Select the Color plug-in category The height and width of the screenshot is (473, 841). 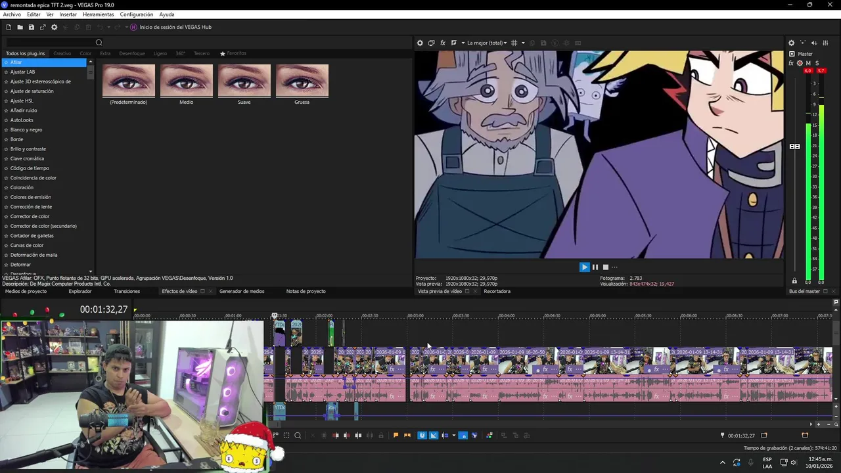[85, 53]
